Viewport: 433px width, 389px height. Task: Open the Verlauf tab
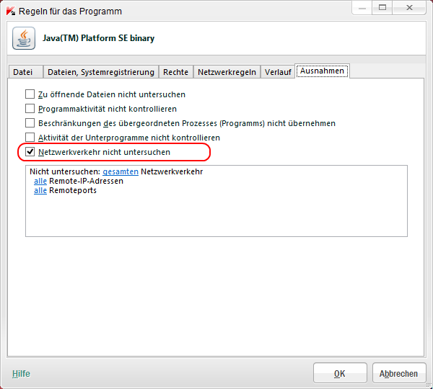click(278, 72)
